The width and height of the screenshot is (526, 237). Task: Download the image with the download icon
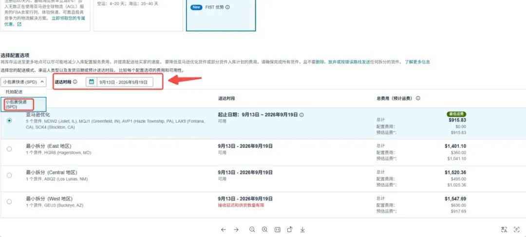(302, 230)
